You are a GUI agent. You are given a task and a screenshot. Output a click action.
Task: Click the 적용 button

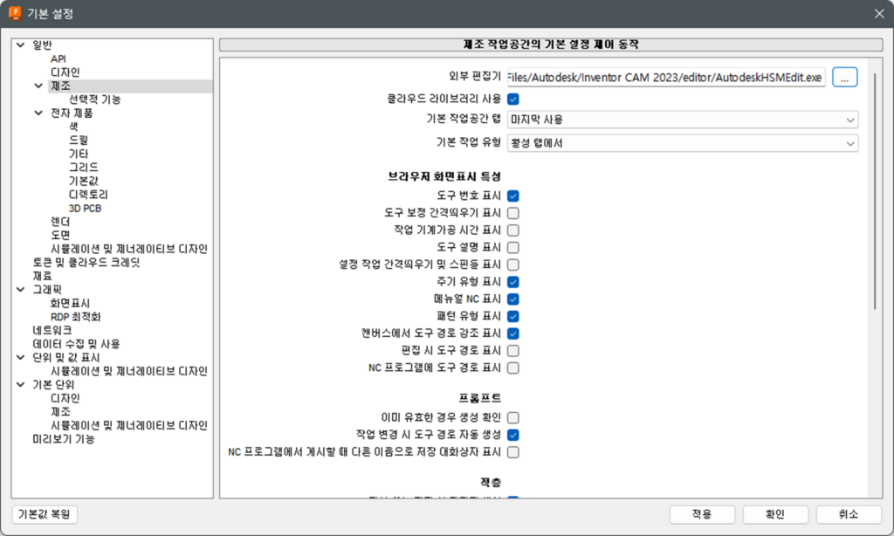(702, 514)
